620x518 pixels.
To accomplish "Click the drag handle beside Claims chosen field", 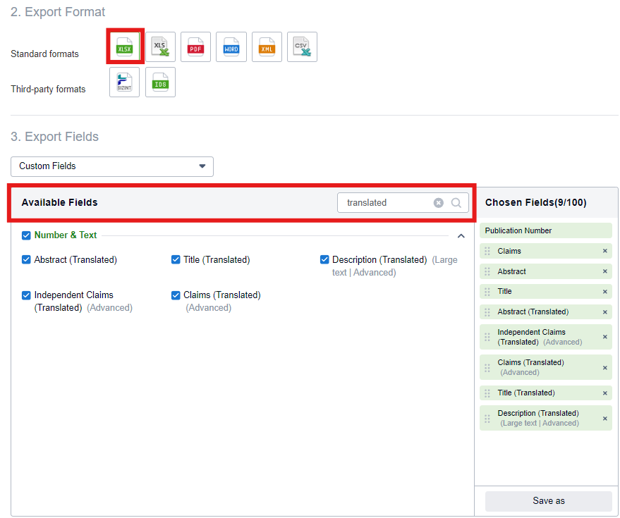I will [x=487, y=251].
